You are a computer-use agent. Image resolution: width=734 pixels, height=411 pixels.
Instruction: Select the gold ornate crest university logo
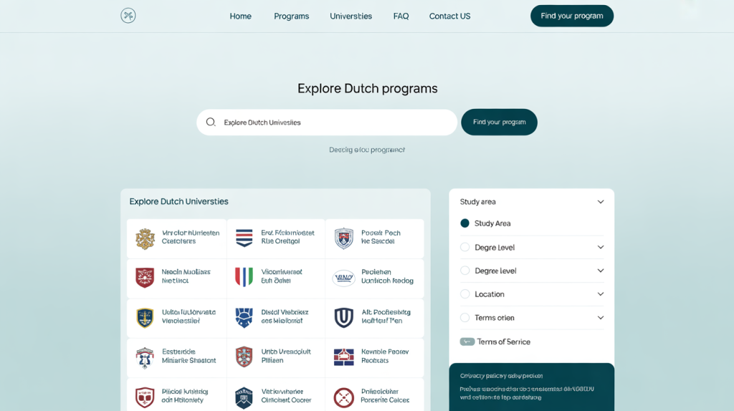tap(146, 238)
